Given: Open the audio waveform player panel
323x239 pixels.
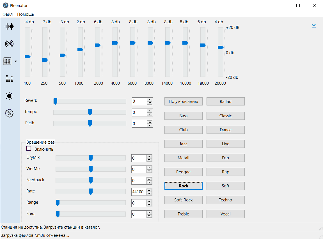Looking at the screenshot, I should (x=9, y=27).
